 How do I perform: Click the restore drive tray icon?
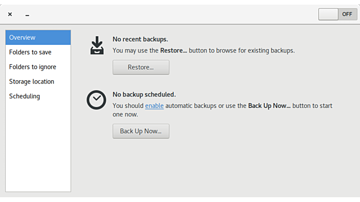coord(97,45)
